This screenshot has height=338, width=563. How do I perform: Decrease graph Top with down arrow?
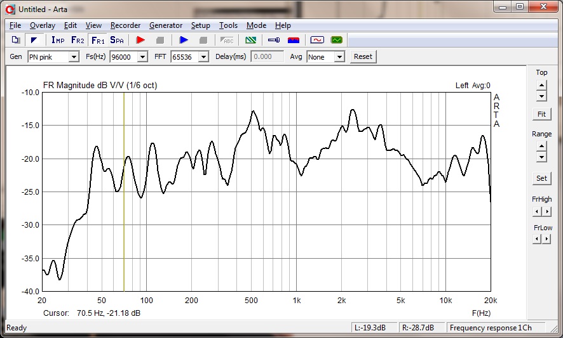[541, 96]
